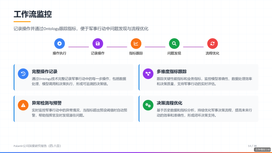Screen dimensions: 272x153
Task: Click the purple flow diagram icon beside 多维度指标跟踪
Action: click(x=148, y=74)
